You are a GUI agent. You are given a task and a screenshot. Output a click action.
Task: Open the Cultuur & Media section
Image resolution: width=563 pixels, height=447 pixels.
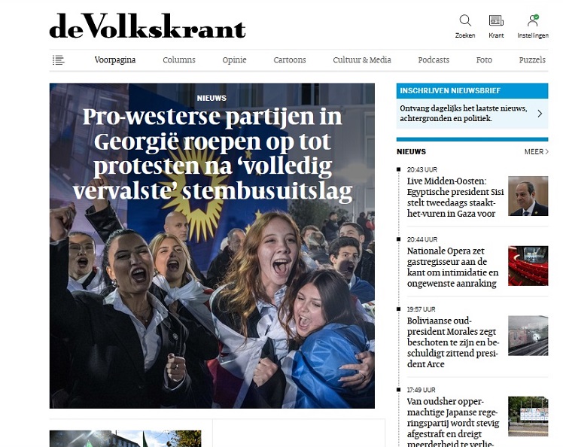[361, 60]
